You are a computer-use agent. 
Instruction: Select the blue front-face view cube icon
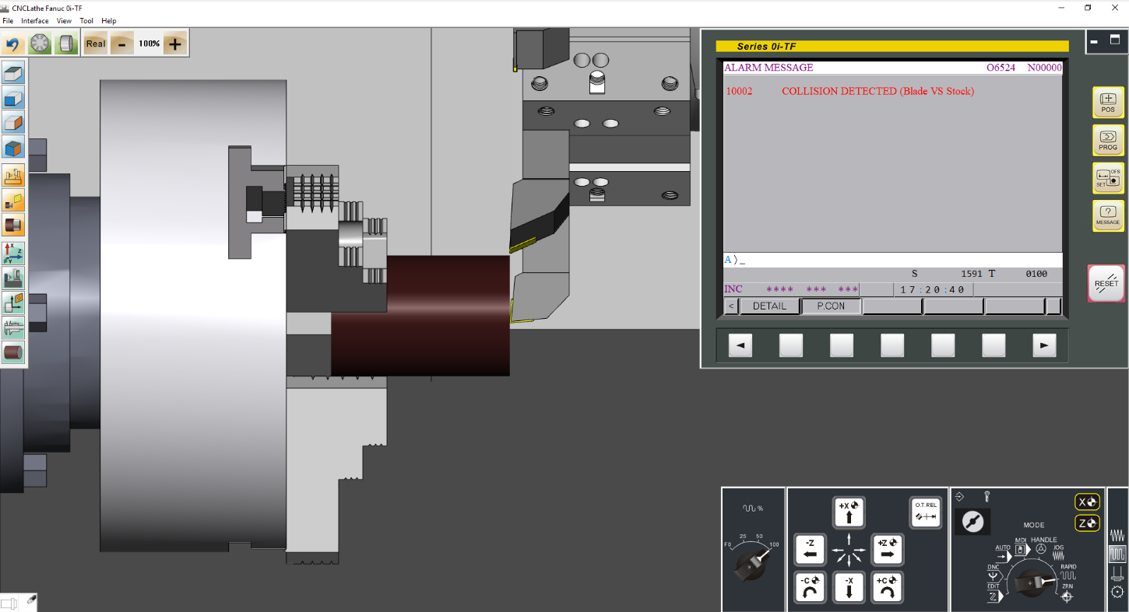tap(14, 98)
